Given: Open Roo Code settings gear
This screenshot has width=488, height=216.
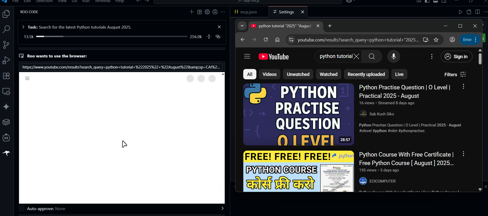Looking at the screenshot, I should (207, 12).
